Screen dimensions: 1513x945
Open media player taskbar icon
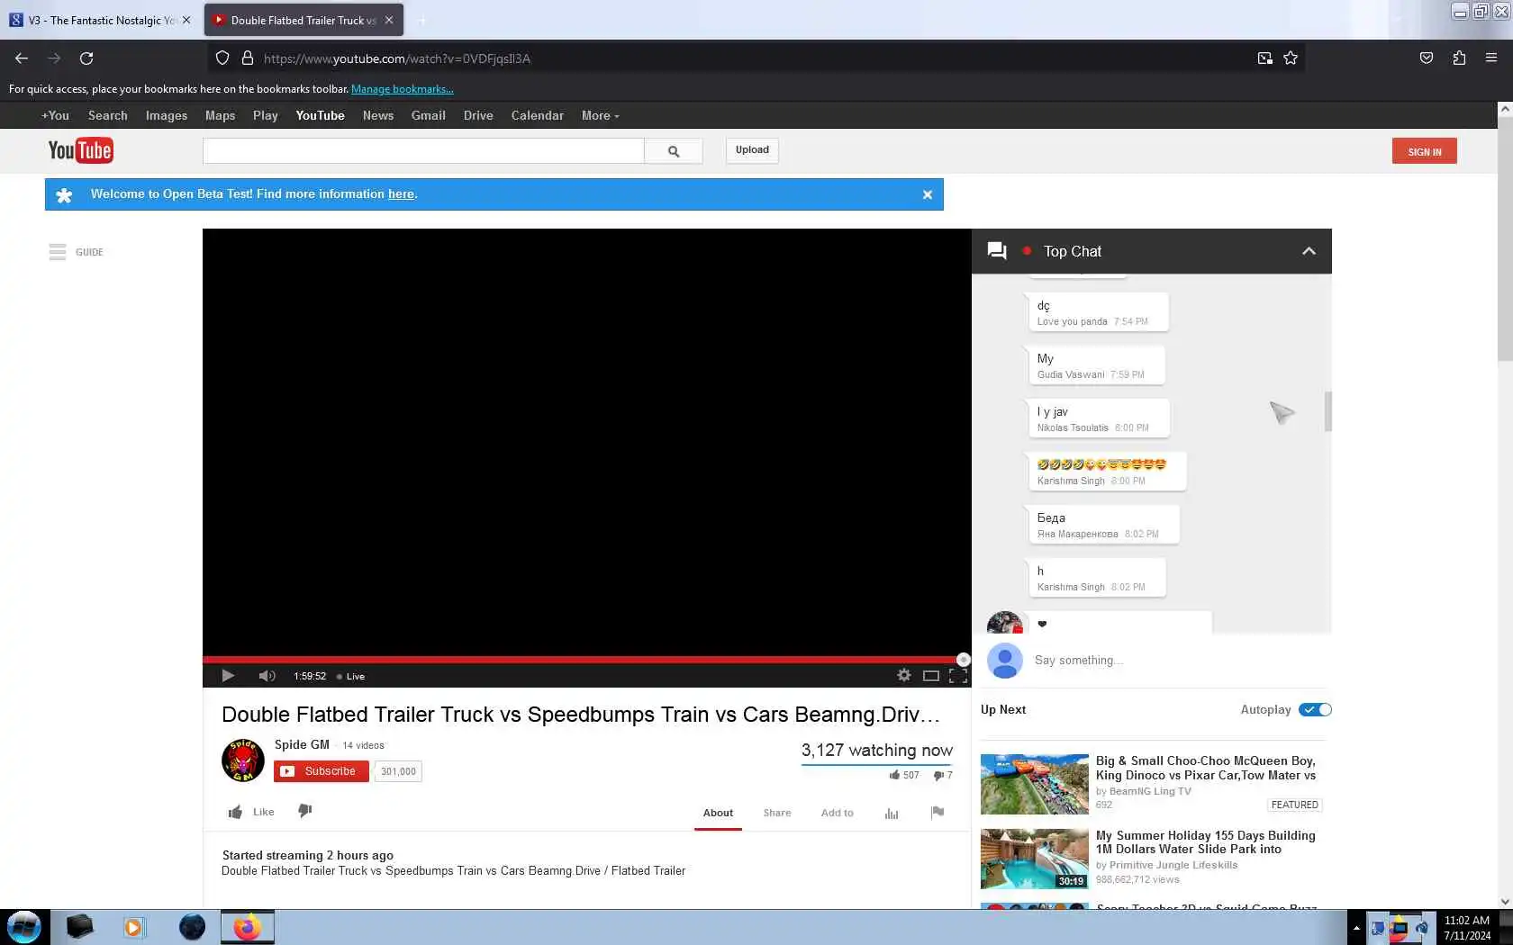pyautogui.click(x=133, y=927)
